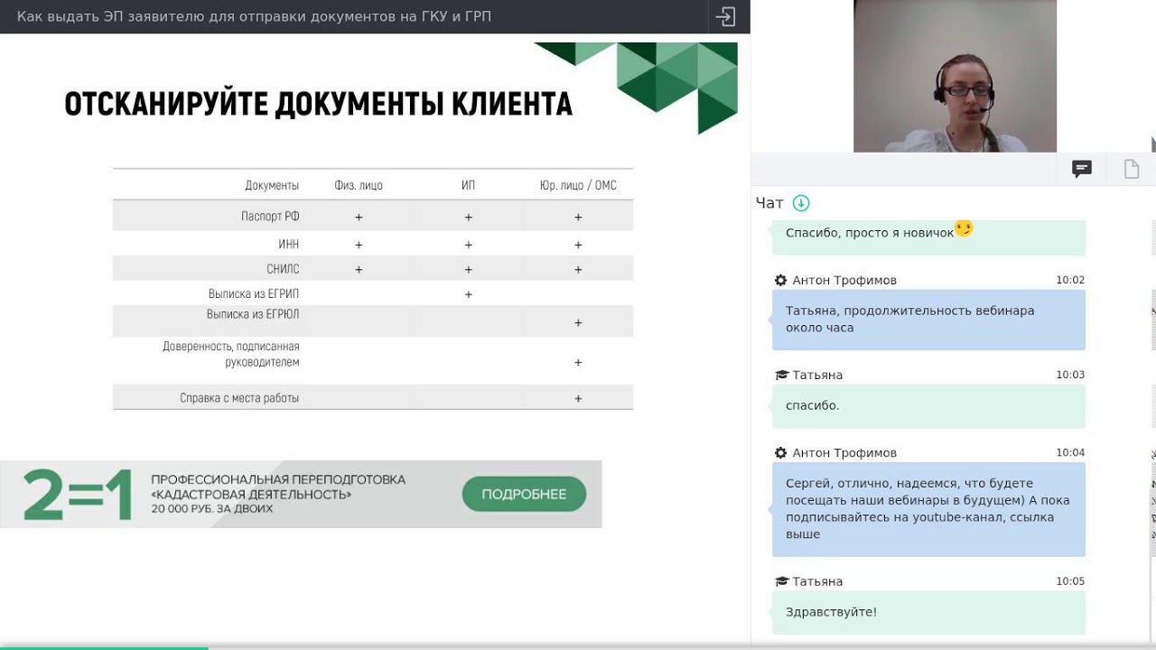Click timestamp 10:02 in chat
1156x650 pixels.
point(1070,280)
